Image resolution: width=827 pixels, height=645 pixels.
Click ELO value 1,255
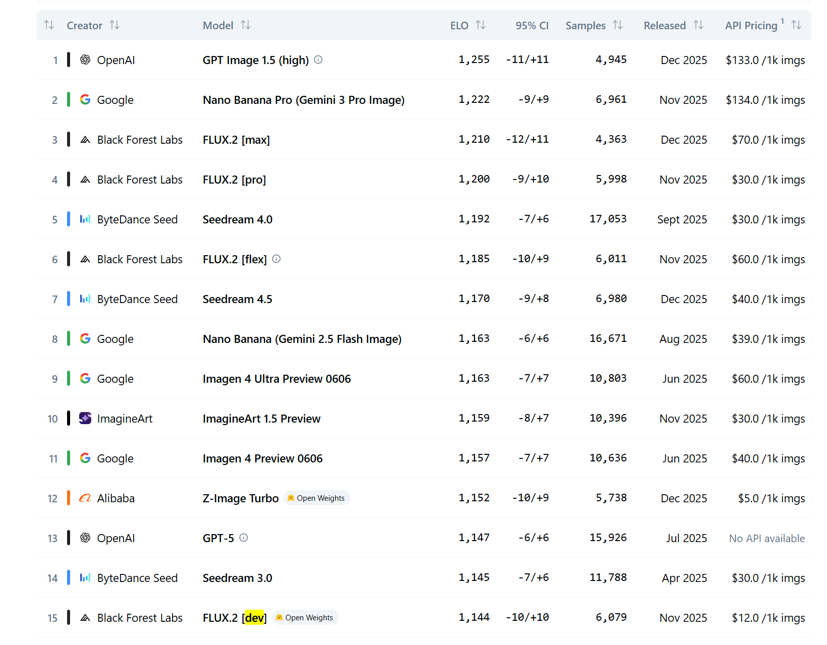[x=474, y=60]
